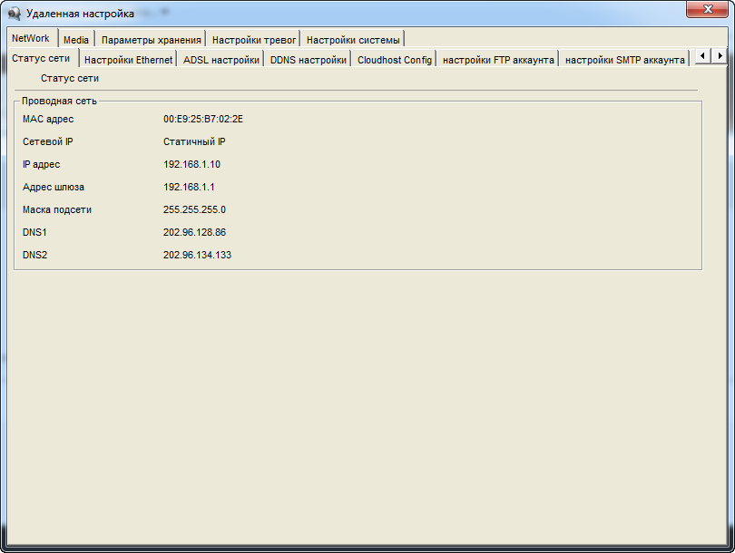The width and height of the screenshot is (735, 553).
Task: Open the настройки FTP аккаунта sub-tab
Action: tap(498, 60)
